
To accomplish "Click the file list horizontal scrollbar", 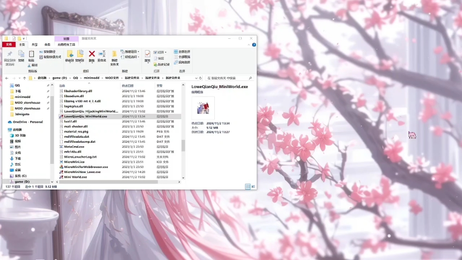I will [108, 182].
